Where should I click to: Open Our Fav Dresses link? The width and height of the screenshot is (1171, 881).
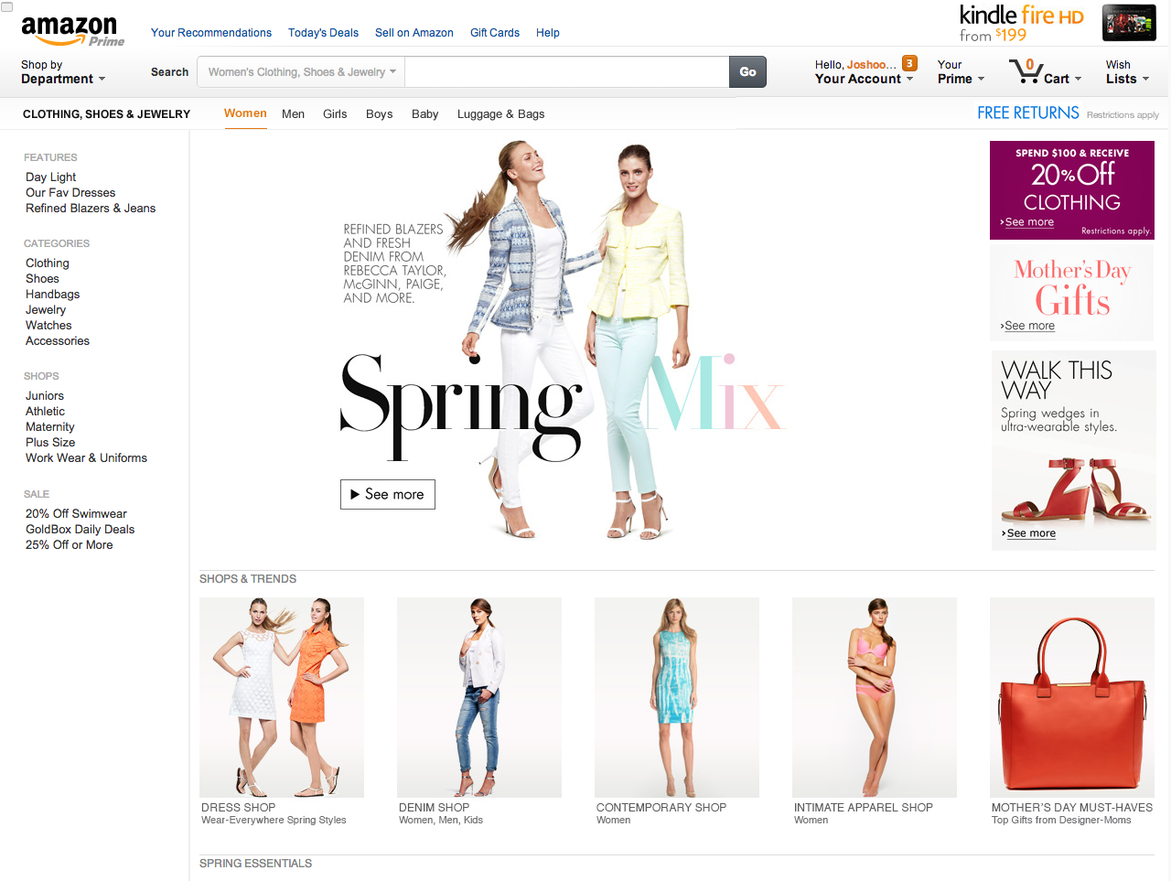(x=70, y=193)
